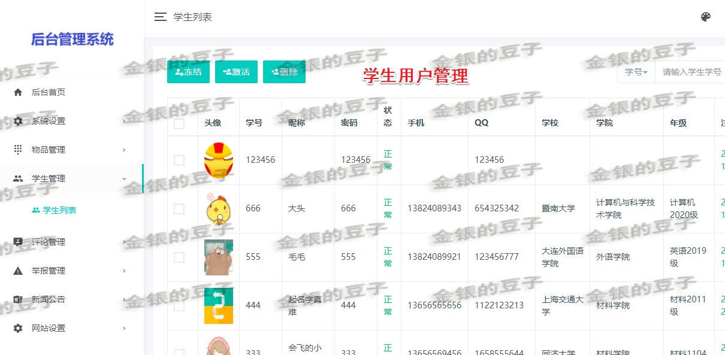
Task: Click the 昵称 column header
Action: (x=297, y=123)
